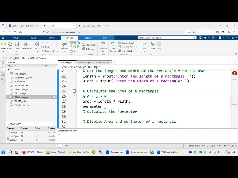Click the Find magnifier icon
238x178 pixels.
[43, 47]
